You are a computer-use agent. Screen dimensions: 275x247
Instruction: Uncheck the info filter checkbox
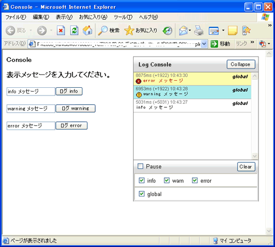coord(141,181)
